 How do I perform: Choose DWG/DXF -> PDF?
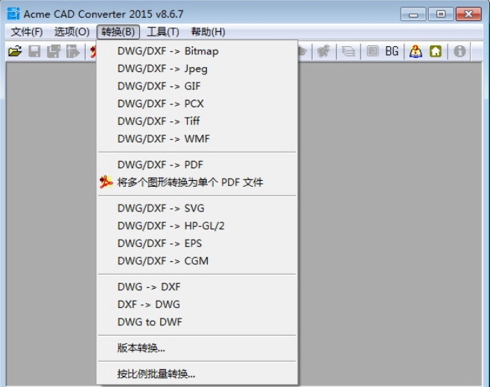point(197,164)
